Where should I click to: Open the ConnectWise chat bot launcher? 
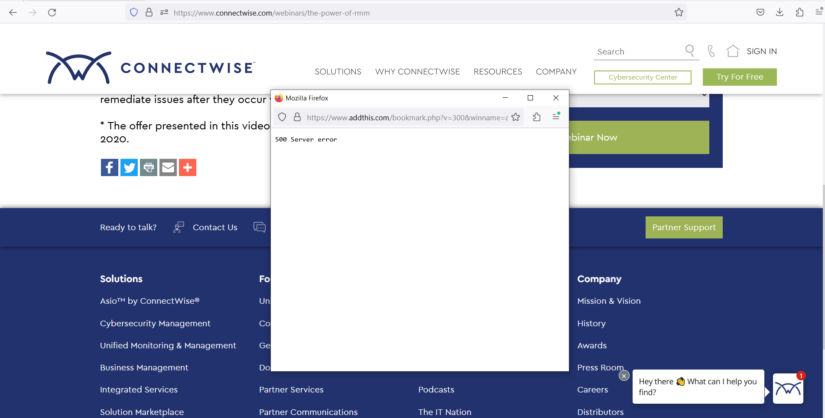(x=788, y=389)
